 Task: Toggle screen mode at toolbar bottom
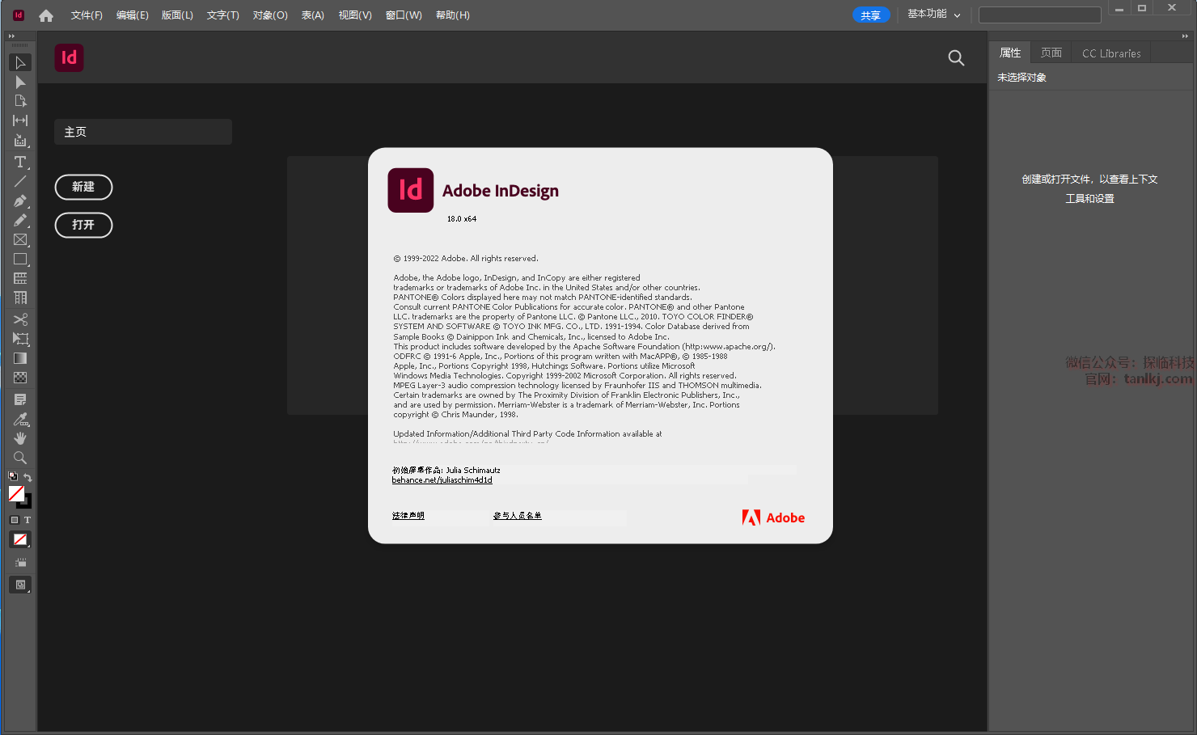pyautogui.click(x=20, y=585)
